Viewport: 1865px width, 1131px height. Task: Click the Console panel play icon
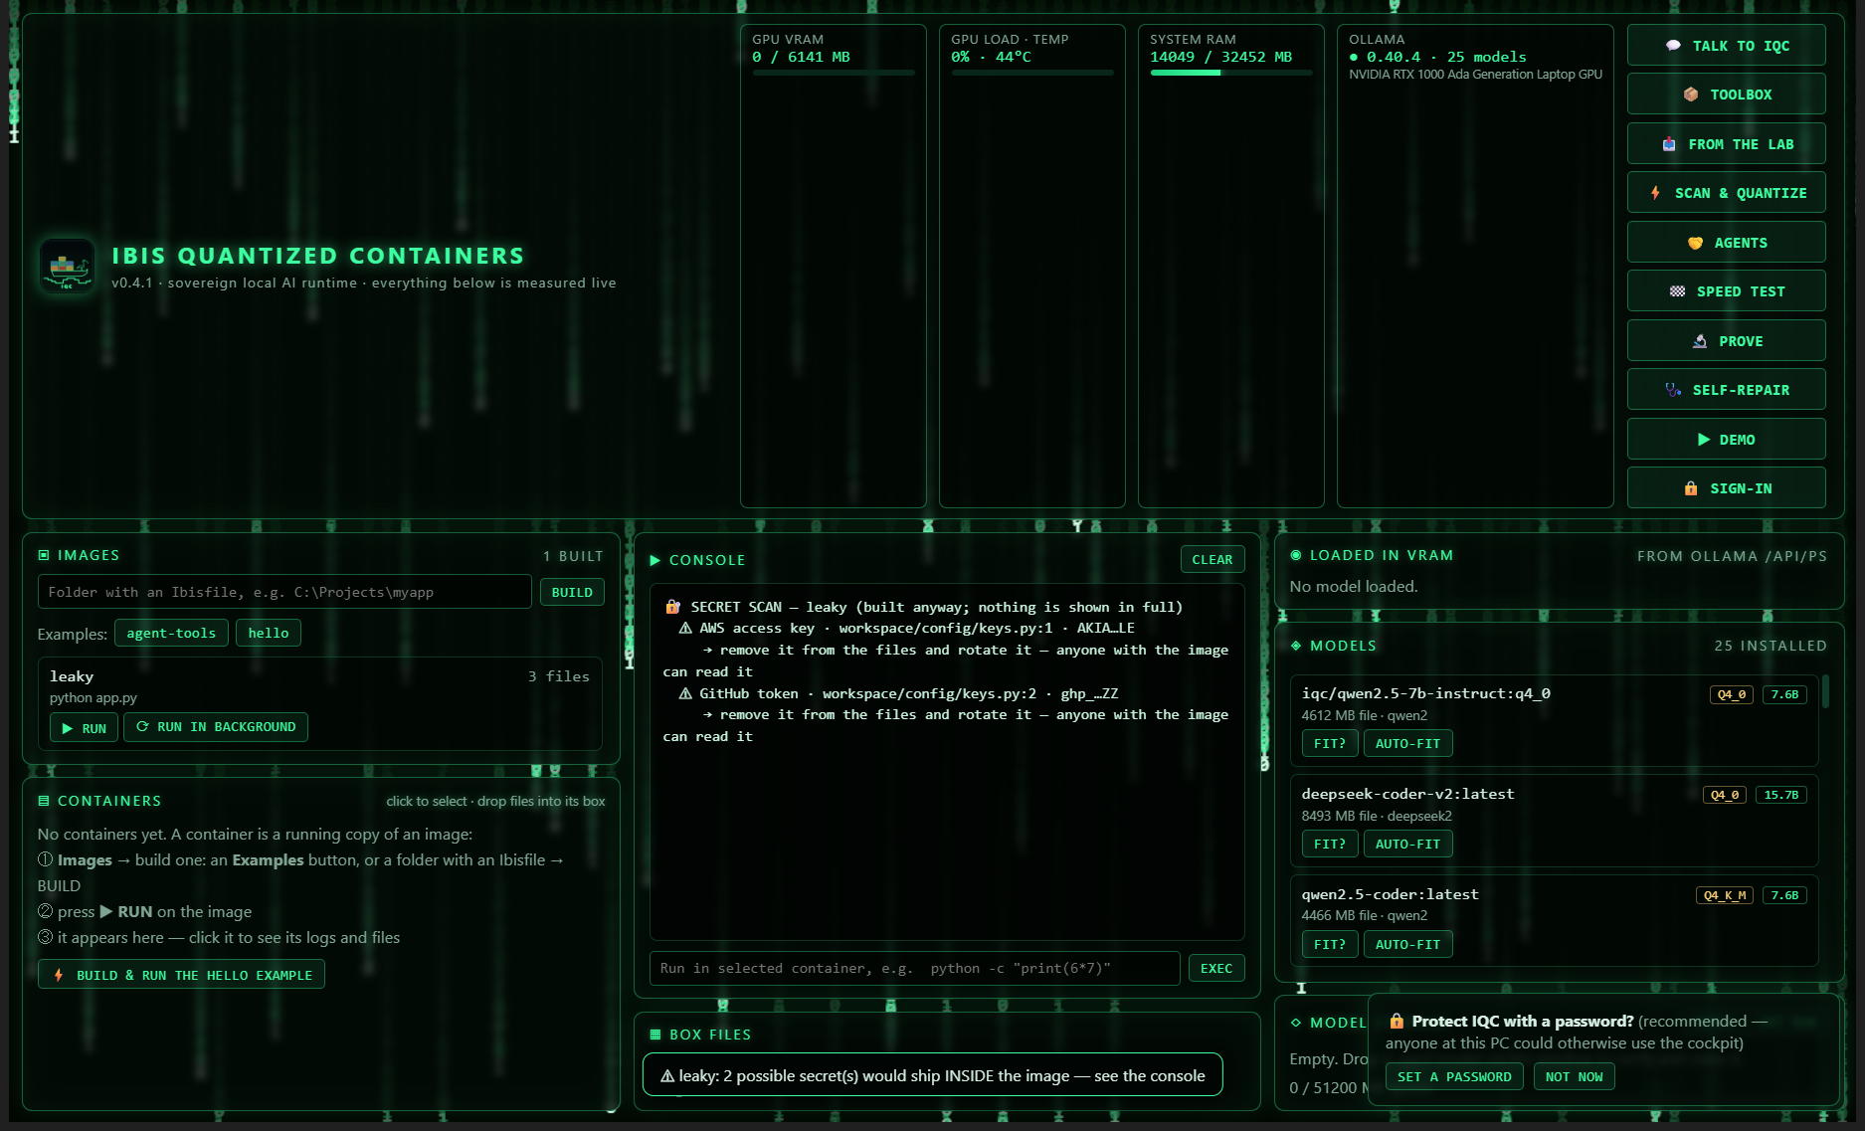click(x=655, y=560)
